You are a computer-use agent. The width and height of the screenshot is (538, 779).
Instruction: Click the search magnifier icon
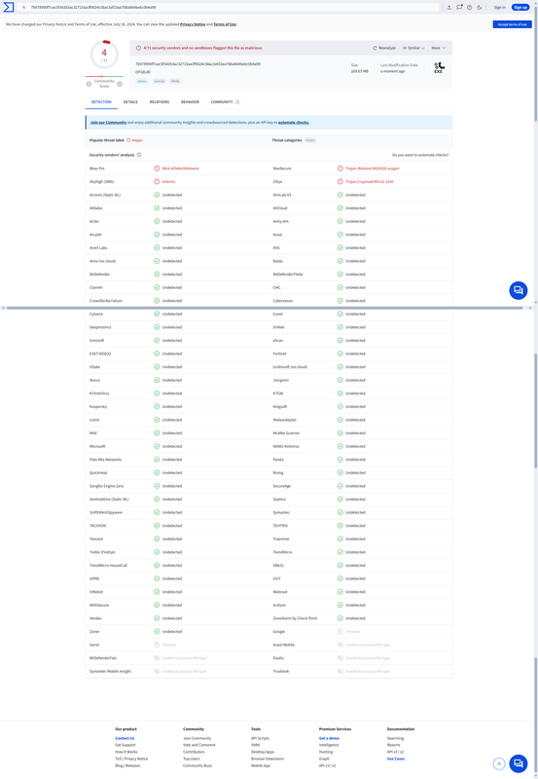click(x=23, y=8)
